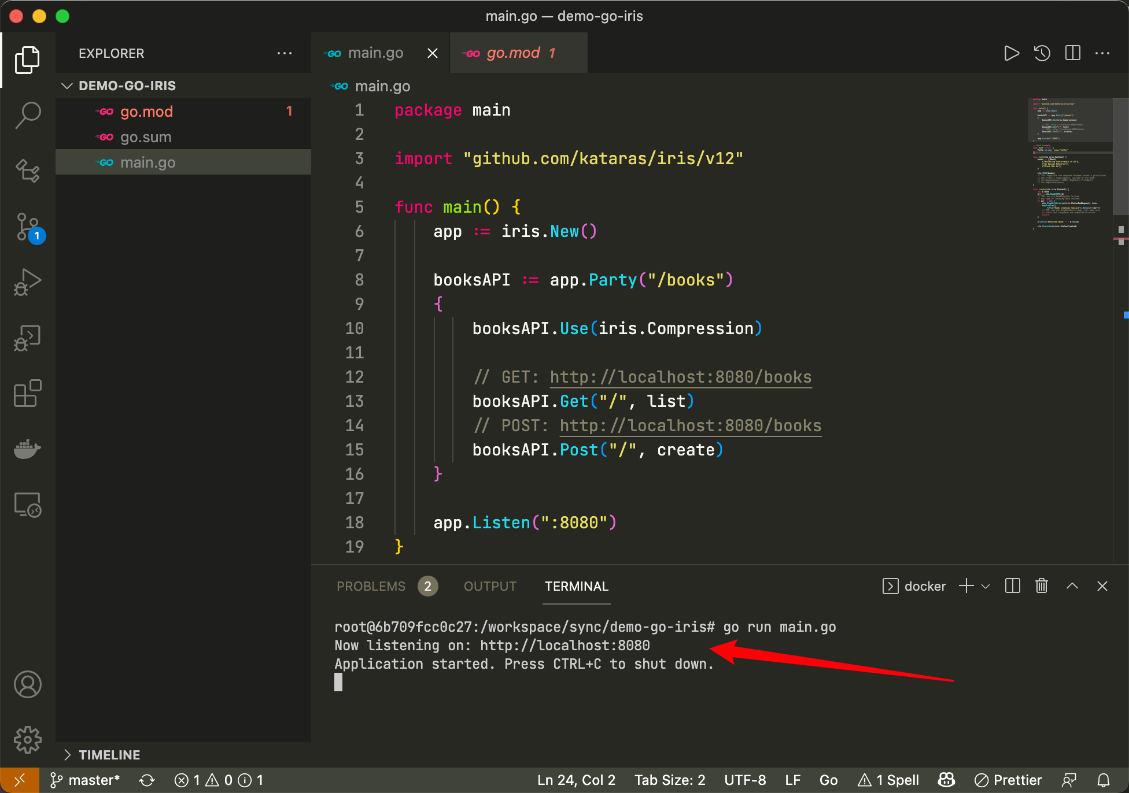Screen dimensions: 1129x793
Task: Open notifications bell icon
Action: point(1104,780)
